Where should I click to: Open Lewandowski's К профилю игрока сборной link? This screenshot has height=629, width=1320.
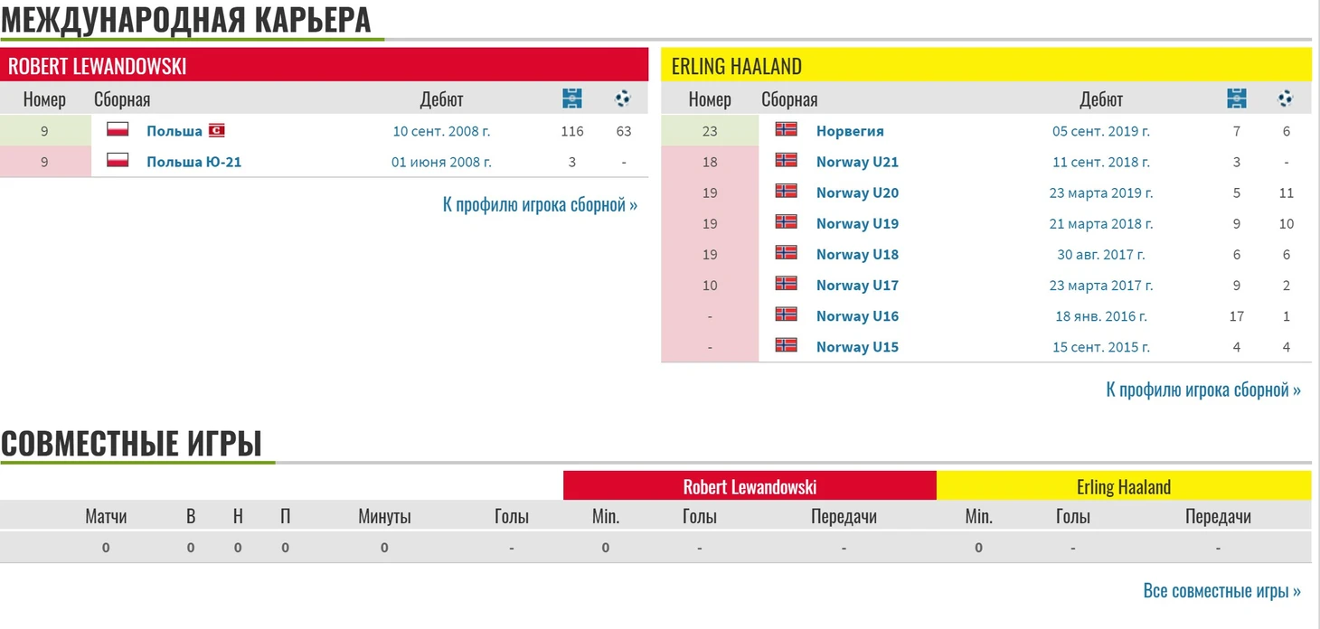540,205
